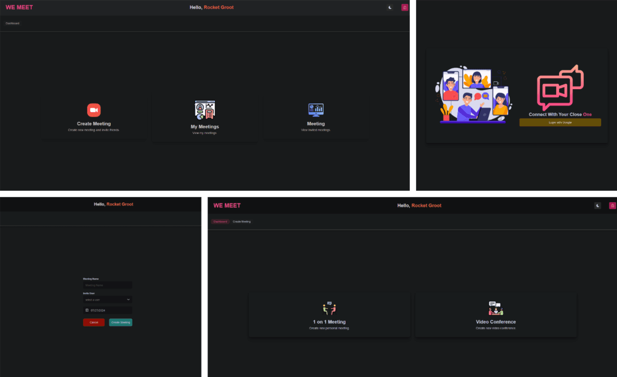Click 'Hello, Rocket Groot' on create-meeting form screen
Image resolution: width=617 pixels, height=377 pixels.
114,204
